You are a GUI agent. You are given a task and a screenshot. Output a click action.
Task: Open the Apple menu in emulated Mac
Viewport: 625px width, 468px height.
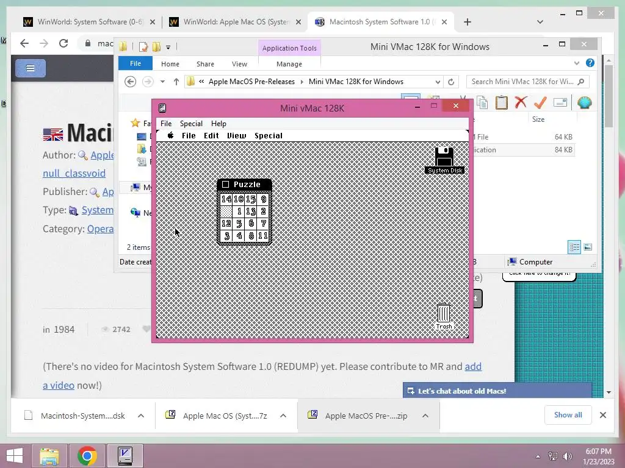click(171, 135)
